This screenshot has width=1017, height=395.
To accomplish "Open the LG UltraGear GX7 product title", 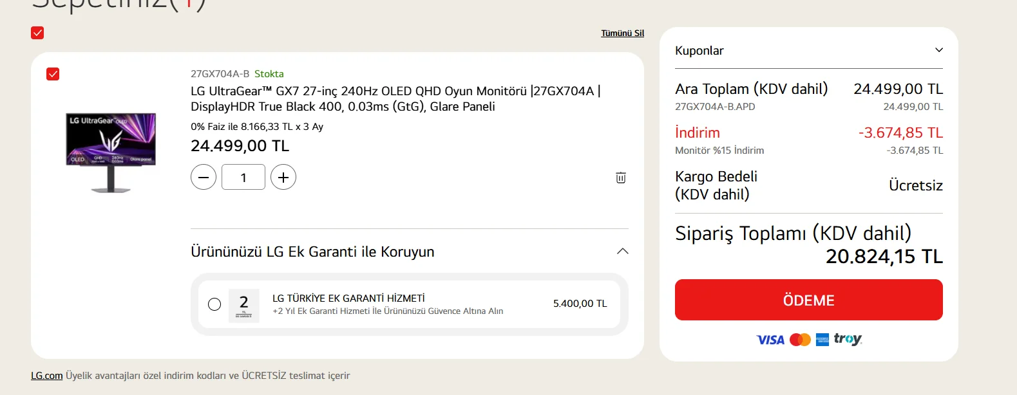I will point(395,98).
